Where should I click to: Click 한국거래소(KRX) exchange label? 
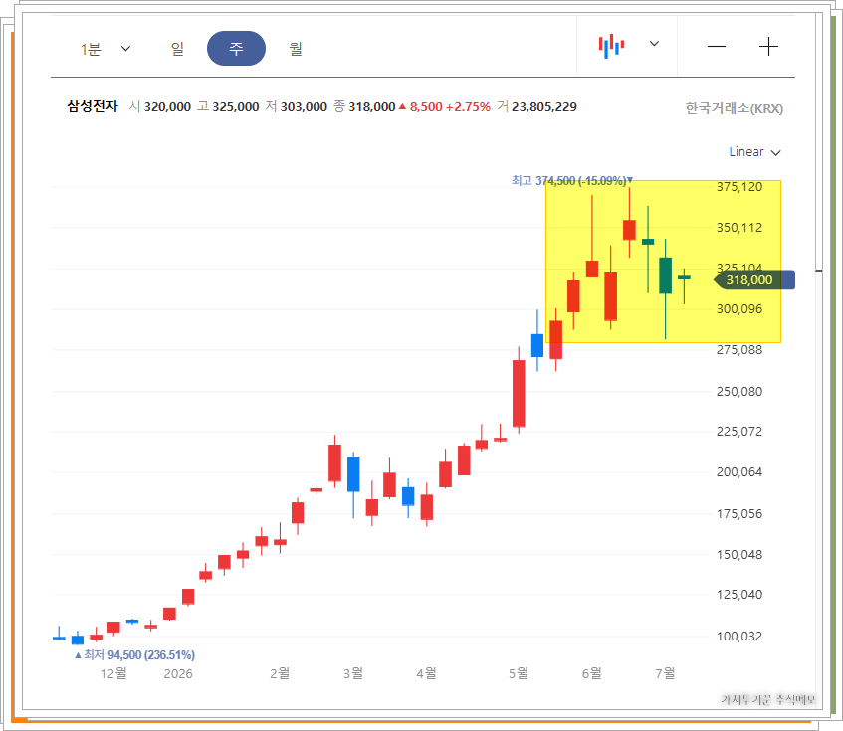pyautogui.click(x=734, y=108)
